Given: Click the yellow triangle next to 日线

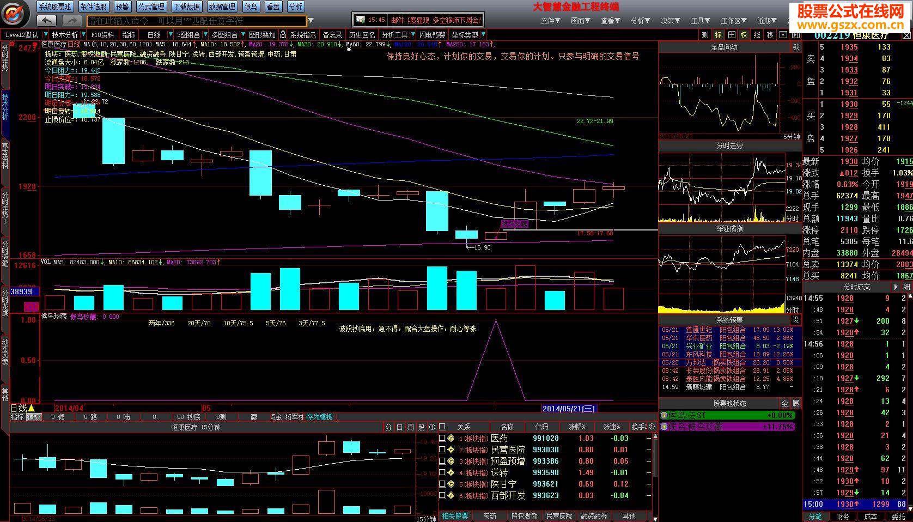Looking at the screenshot, I should point(32,408).
